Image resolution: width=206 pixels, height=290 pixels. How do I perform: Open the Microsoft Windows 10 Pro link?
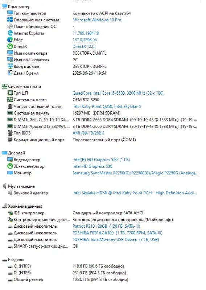click(x=97, y=20)
